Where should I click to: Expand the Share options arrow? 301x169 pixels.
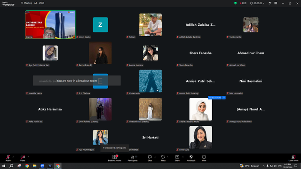tap(183, 157)
